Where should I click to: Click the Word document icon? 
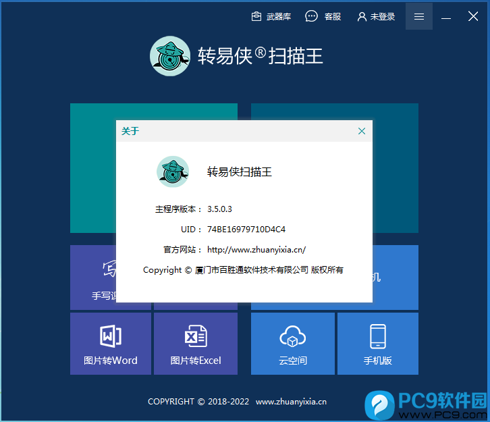point(111,336)
